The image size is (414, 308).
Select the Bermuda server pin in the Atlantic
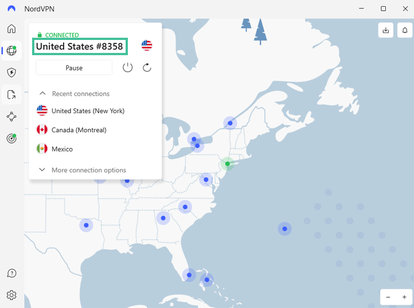(x=284, y=229)
